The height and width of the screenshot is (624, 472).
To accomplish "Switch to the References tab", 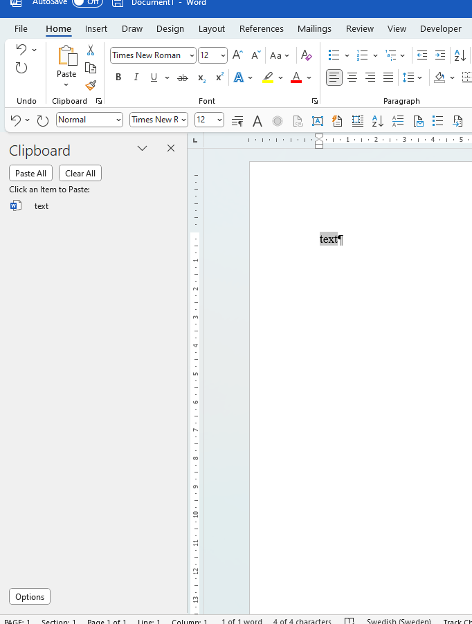I will point(262,28).
